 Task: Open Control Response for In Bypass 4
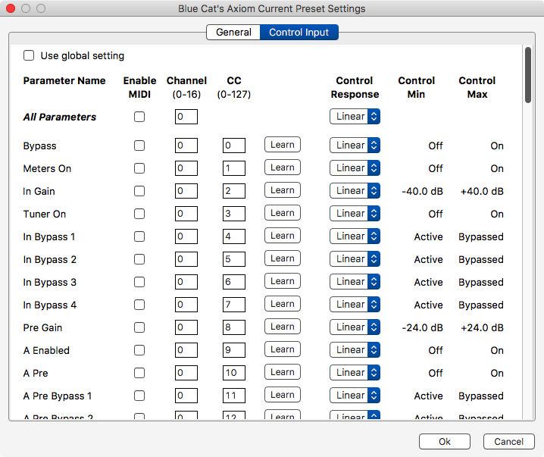[355, 305]
